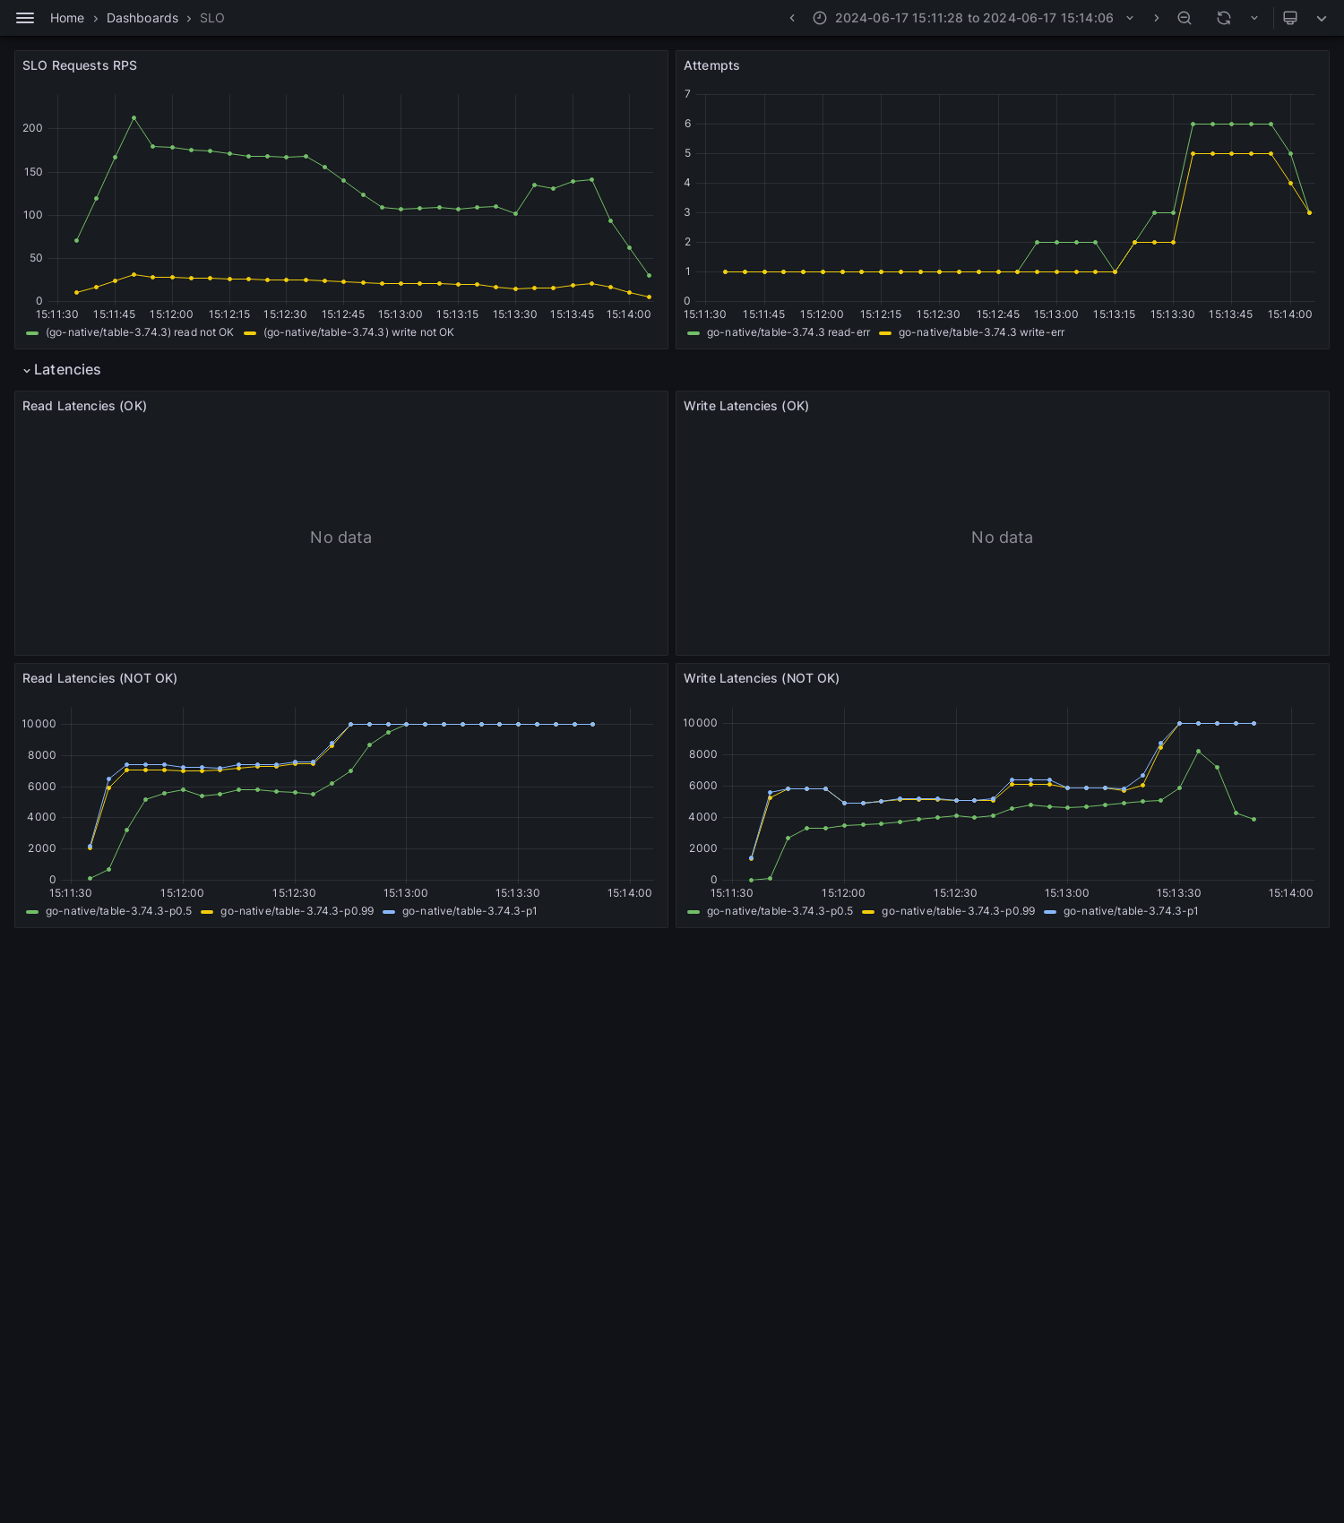The image size is (1344, 1523).
Task: Toggle p0.5 series in Write Latencies legend
Action: click(780, 911)
